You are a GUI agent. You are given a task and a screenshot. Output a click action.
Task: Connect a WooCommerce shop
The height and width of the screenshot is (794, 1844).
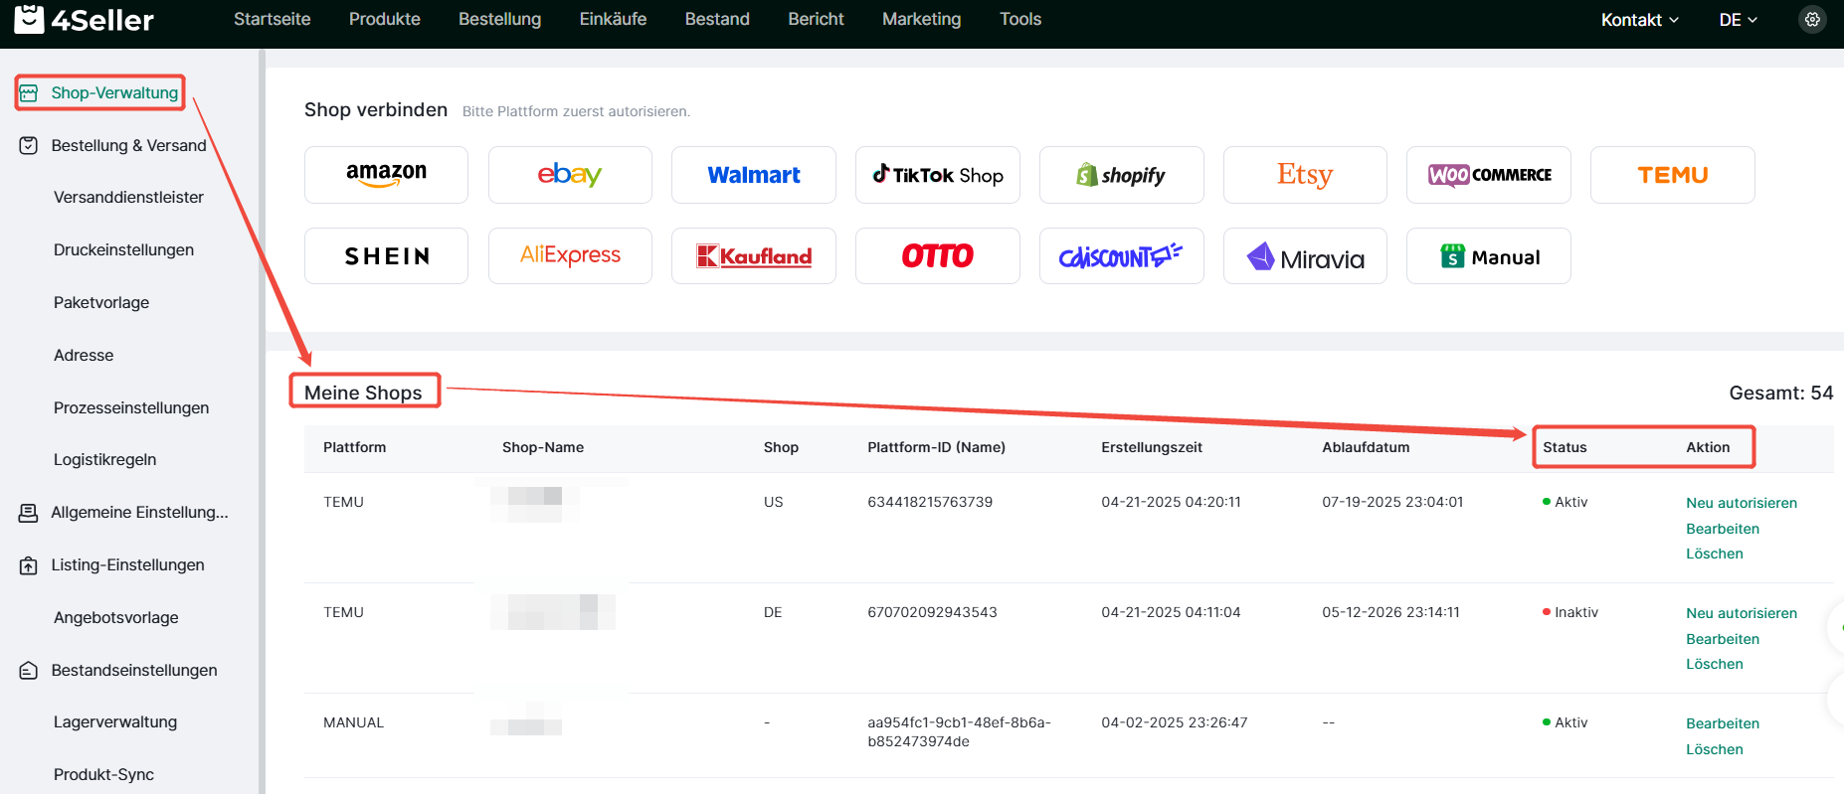coord(1489,175)
